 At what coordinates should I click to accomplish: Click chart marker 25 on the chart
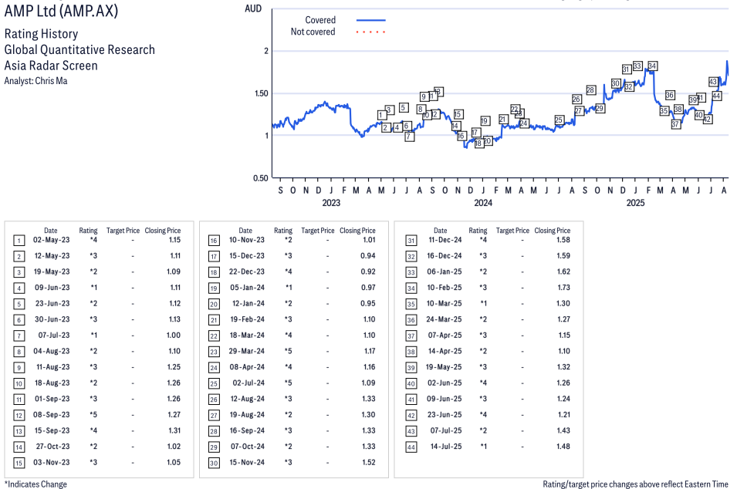pos(559,120)
